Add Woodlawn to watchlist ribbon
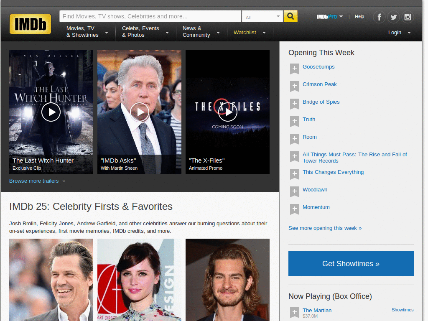The height and width of the screenshot is (321, 428). point(295,191)
